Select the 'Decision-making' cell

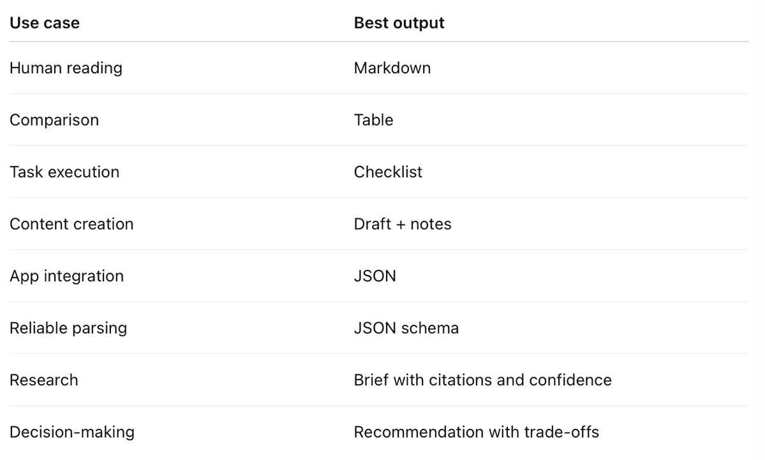coord(72,432)
